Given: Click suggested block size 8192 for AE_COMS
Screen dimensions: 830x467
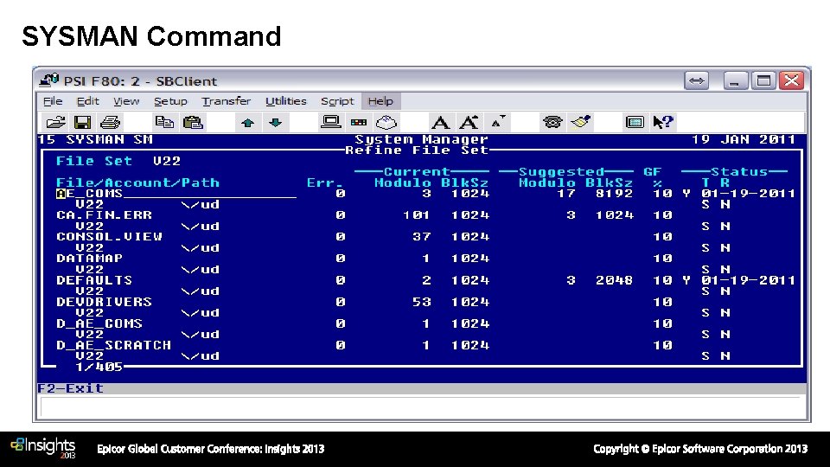Looking at the screenshot, I should 614,193.
